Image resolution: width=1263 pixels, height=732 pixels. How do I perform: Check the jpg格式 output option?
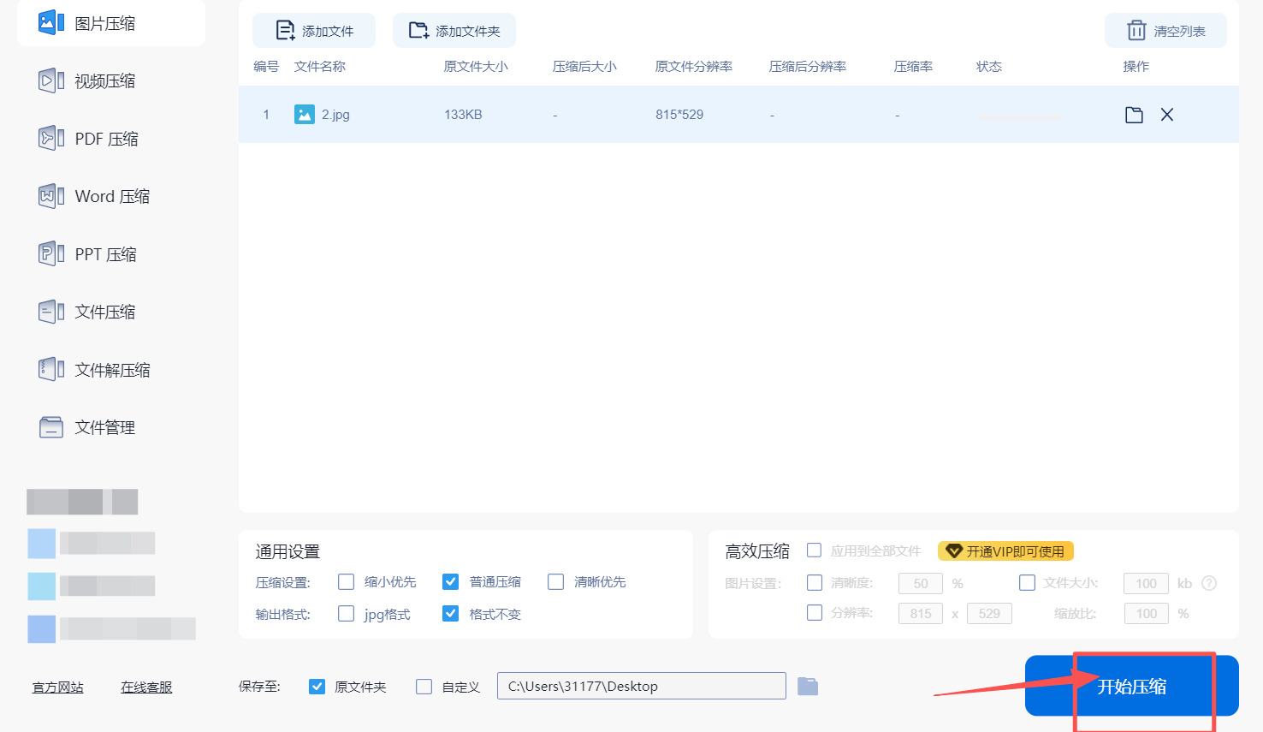pos(347,614)
